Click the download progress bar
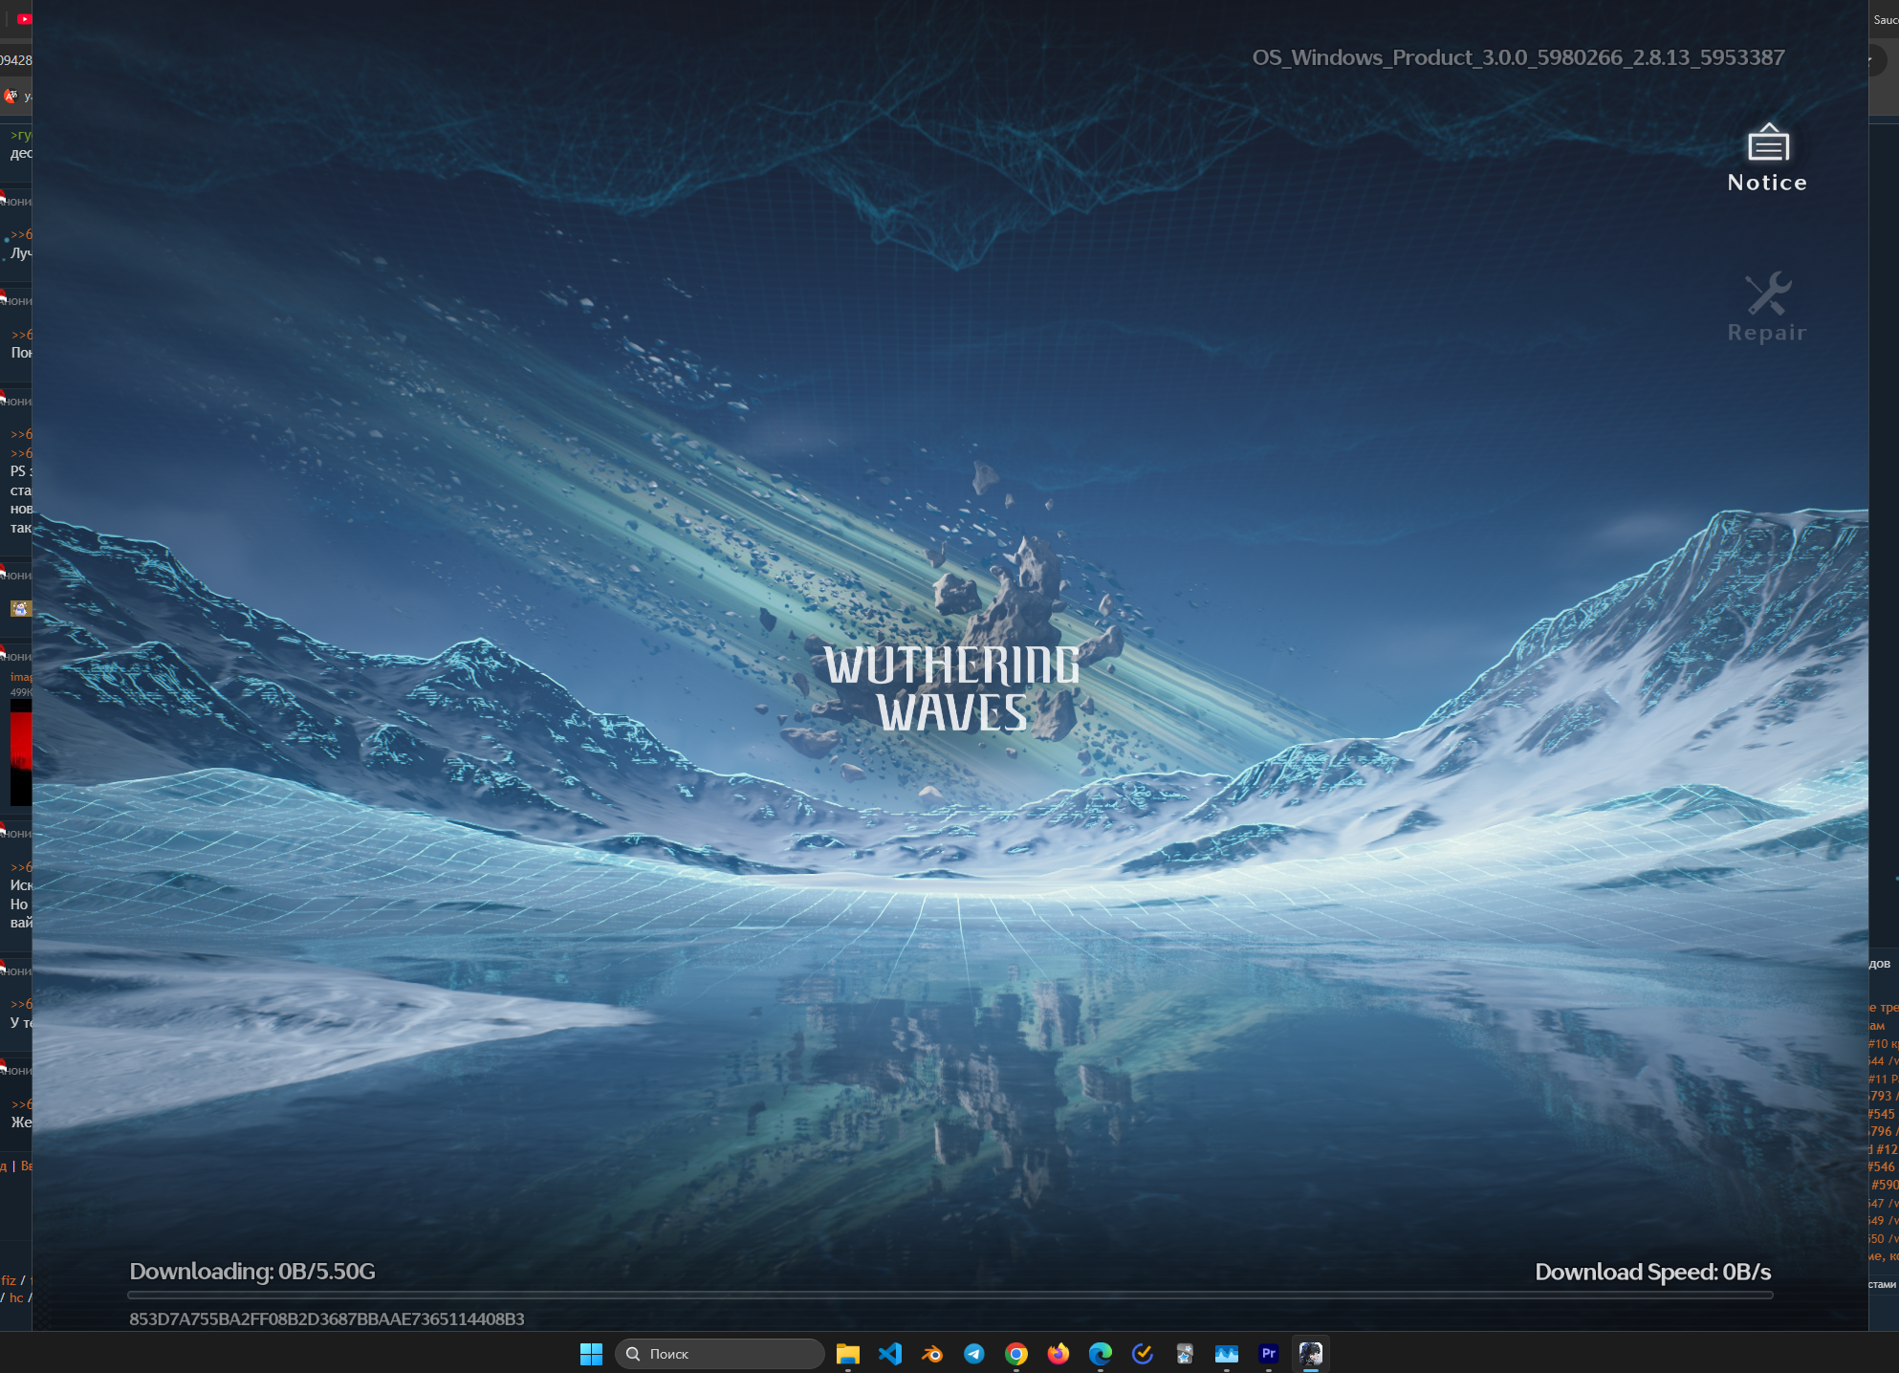Screen dimensions: 1899x1373 coord(949,1295)
